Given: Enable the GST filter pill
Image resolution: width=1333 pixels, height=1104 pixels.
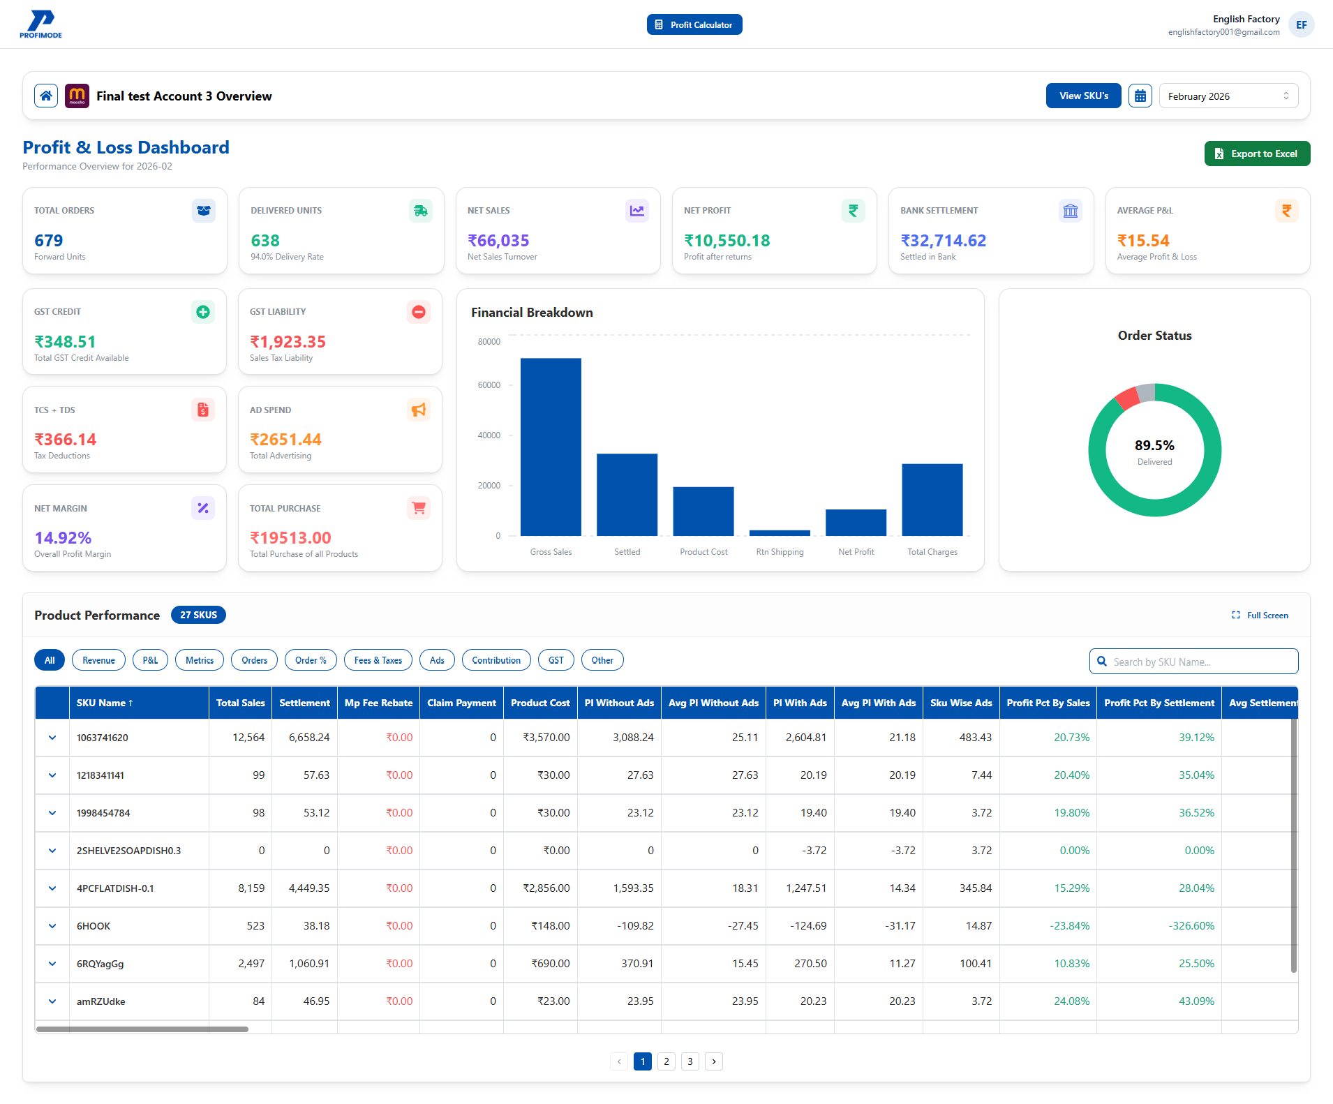Looking at the screenshot, I should pyautogui.click(x=556, y=659).
